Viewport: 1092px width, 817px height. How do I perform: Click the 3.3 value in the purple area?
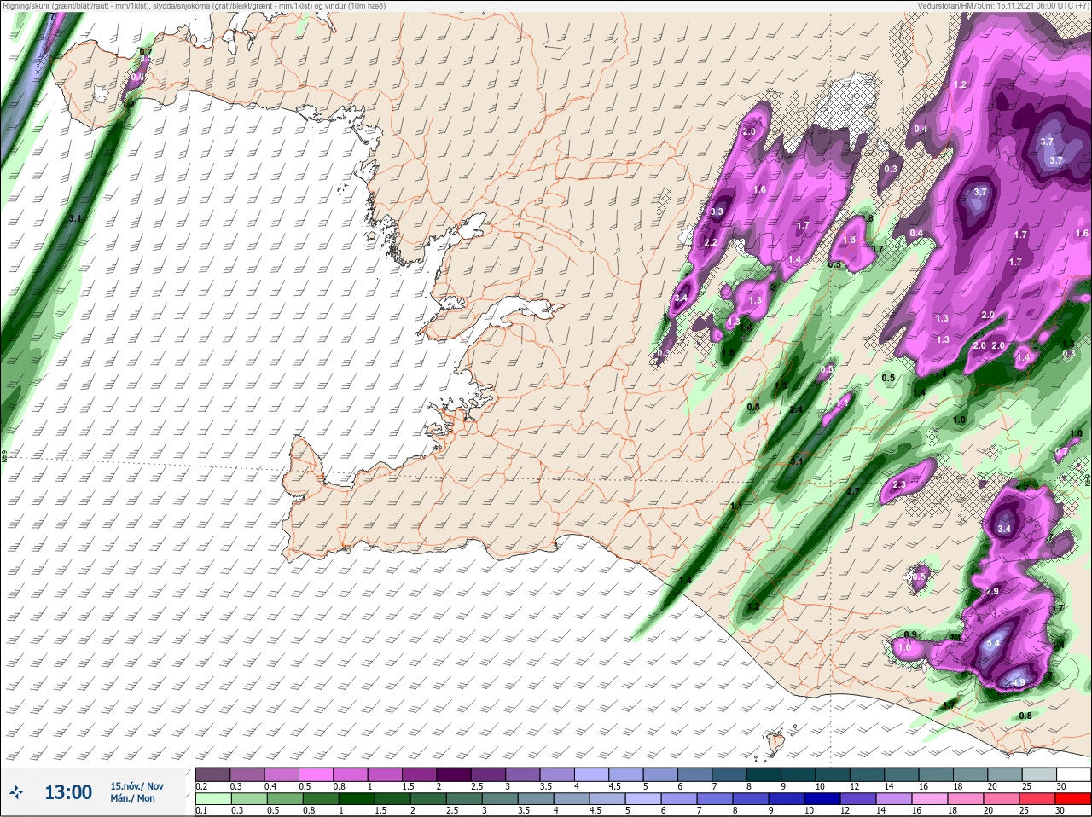(x=717, y=211)
